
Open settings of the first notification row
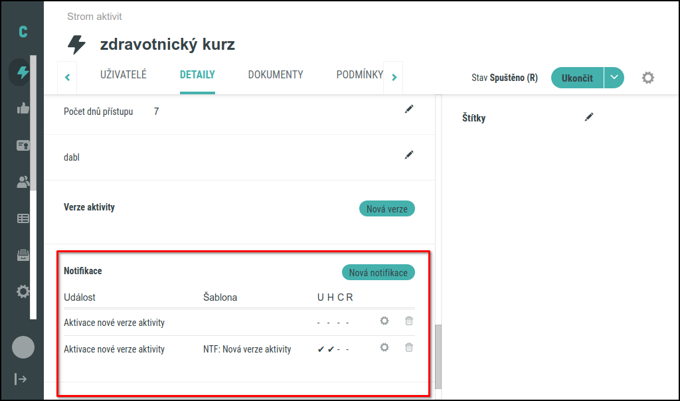384,320
